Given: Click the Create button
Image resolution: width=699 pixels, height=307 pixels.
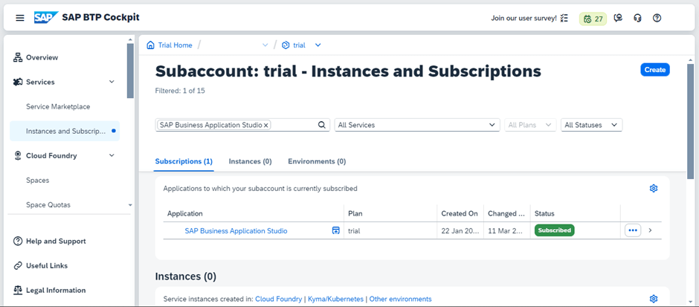Looking at the screenshot, I should [655, 70].
